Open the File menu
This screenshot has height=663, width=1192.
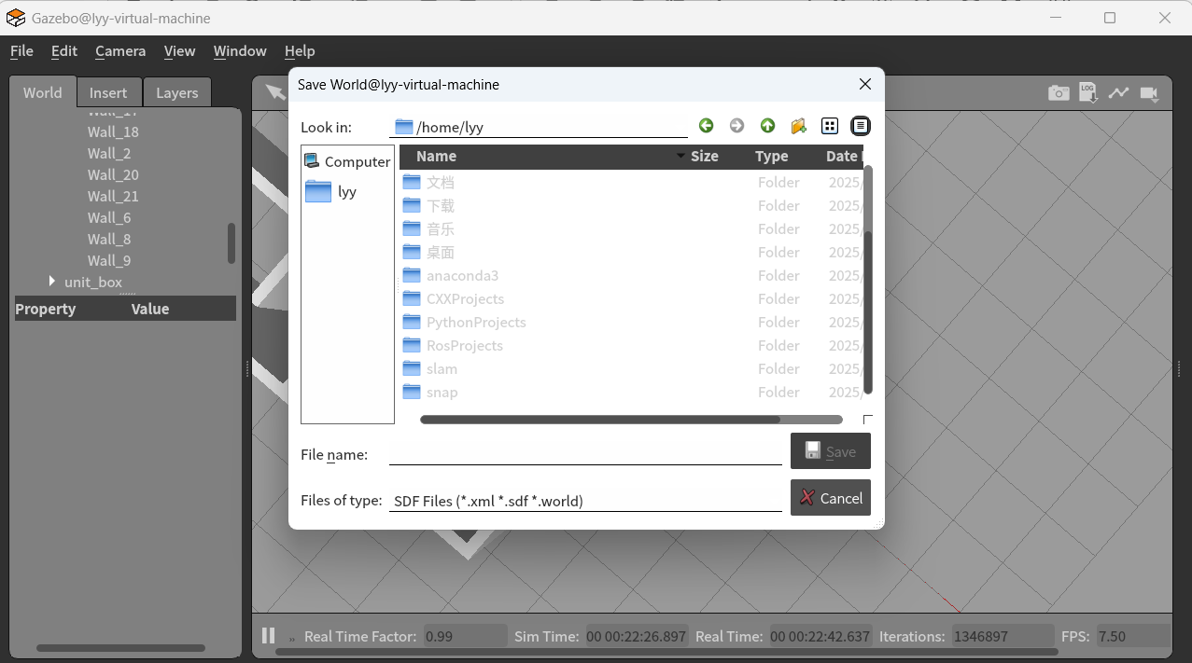[21, 50]
